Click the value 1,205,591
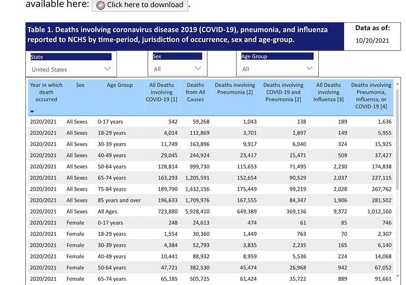The width and height of the screenshot is (406, 285). click(197, 178)
